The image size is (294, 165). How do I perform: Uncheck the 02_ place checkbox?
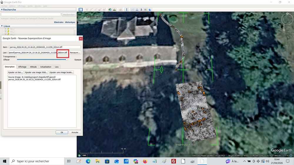tap(5, 29)
